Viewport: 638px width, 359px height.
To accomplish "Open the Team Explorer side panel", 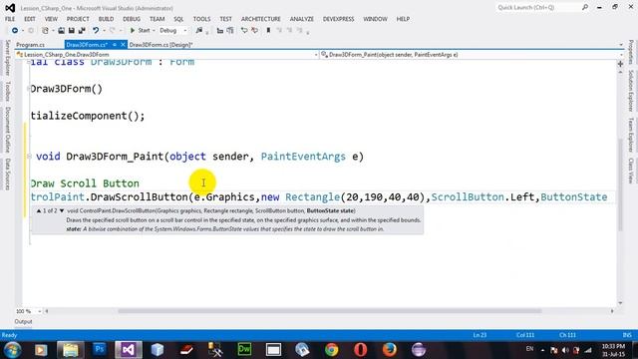I will [631, 135].
